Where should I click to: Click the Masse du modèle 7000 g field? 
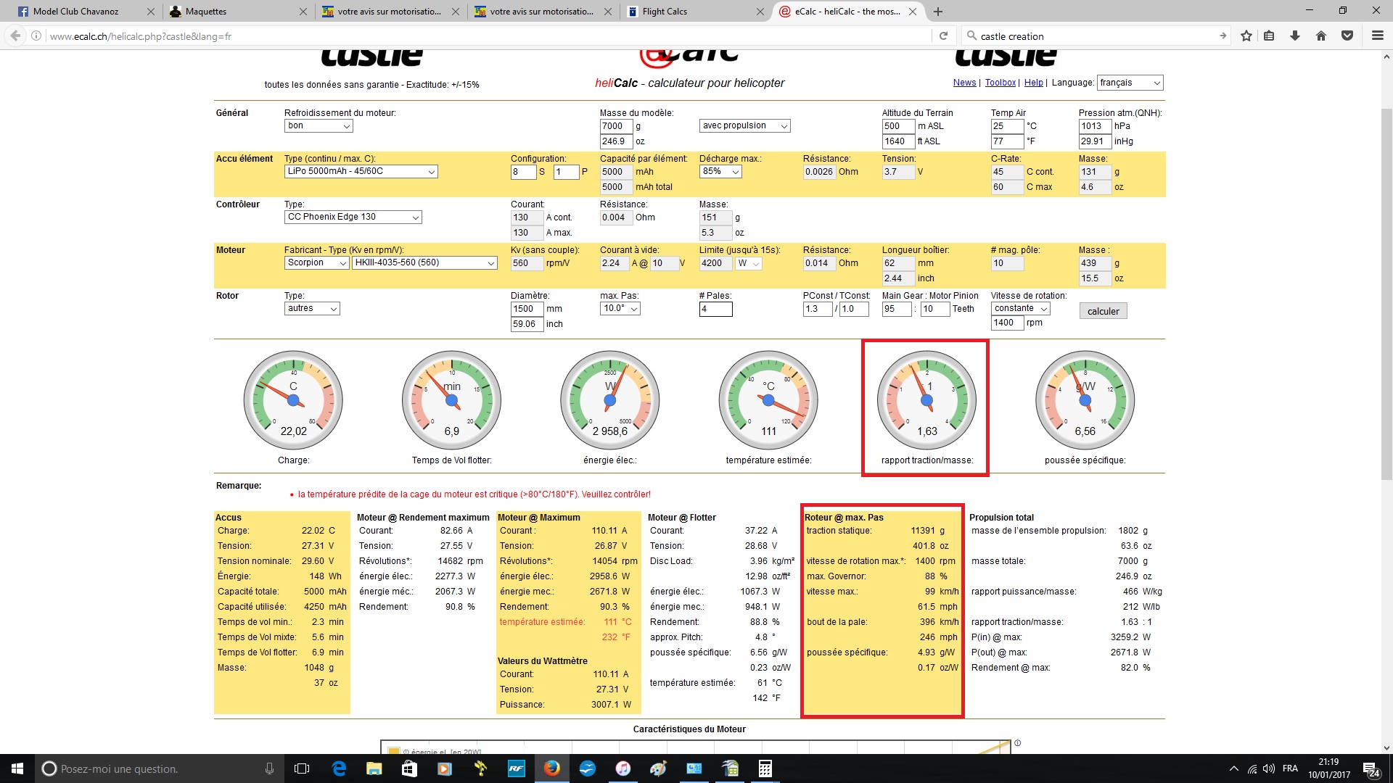pos(616,126)
